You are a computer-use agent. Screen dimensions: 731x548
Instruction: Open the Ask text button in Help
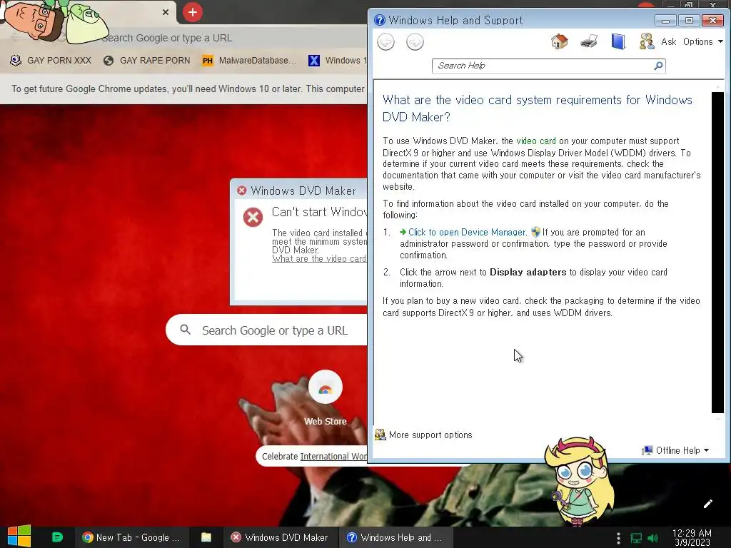coord(668,41)
